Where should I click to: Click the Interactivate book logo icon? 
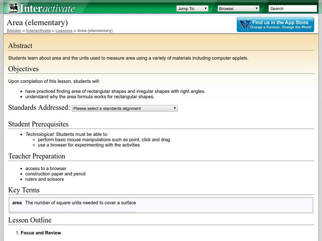[x=13, y=8]
